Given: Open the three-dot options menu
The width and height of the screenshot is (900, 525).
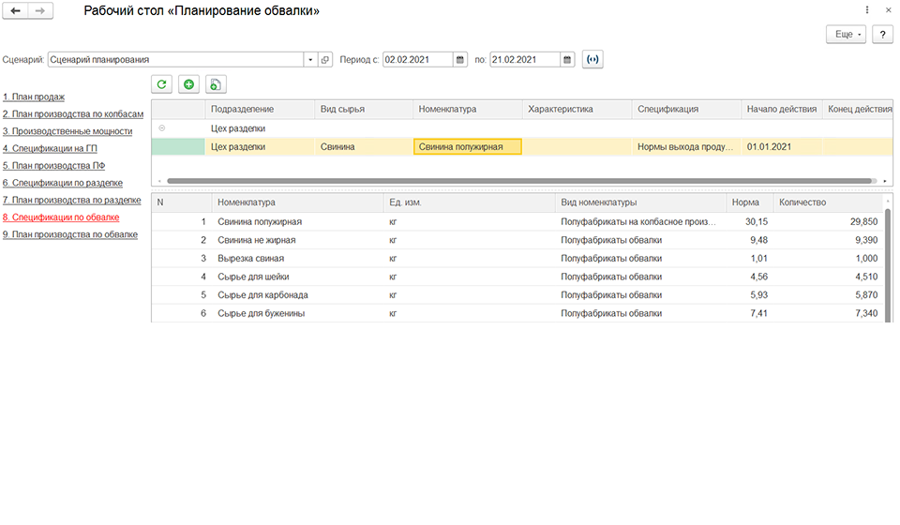Looking at the screenshot, I should point(866,9).
